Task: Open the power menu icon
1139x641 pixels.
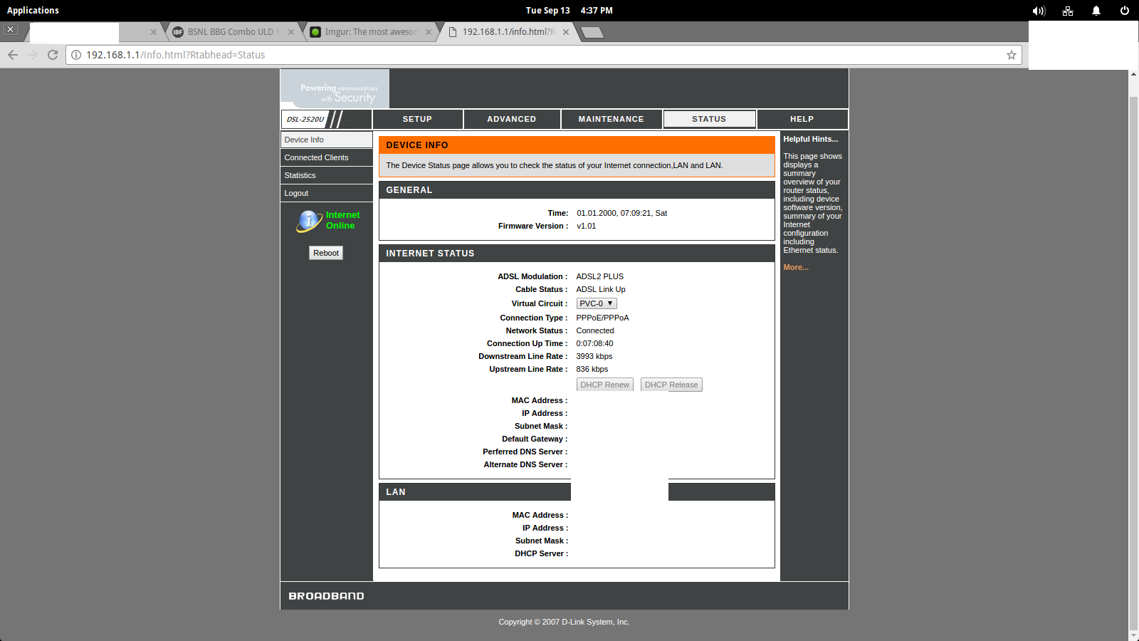Action: tap(1125, 11)
